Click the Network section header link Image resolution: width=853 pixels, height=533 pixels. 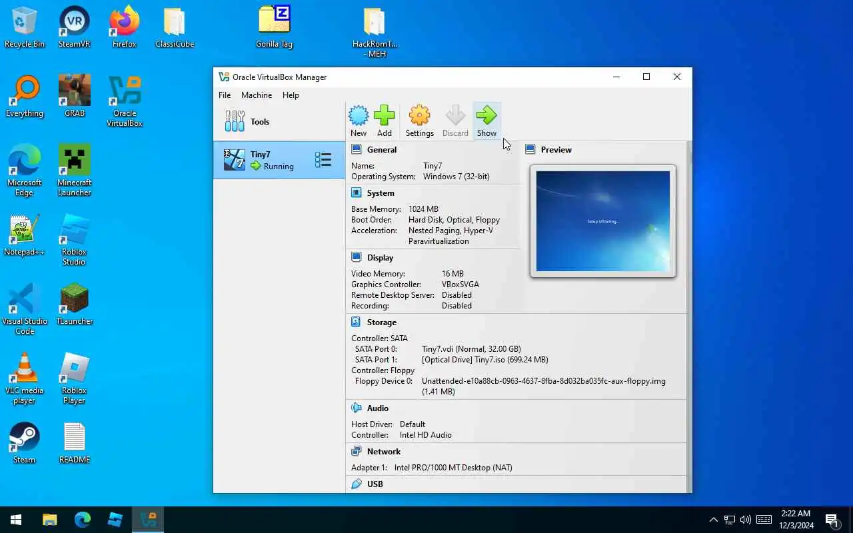pos(384,452)
